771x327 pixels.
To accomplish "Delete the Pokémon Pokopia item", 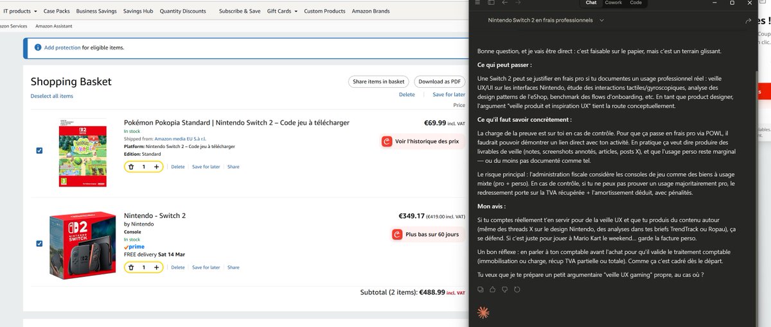I will point(178,167).
